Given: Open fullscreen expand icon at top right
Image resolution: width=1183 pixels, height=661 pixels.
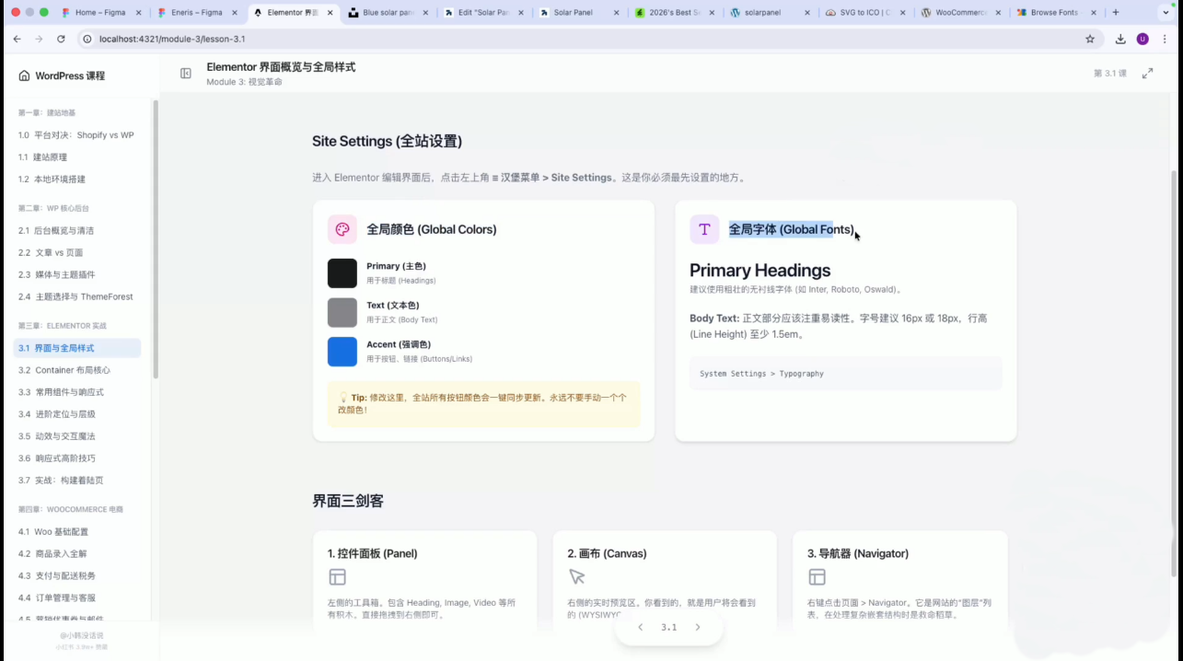Looking at the screenshot, I should click(x=1147, y=74).
